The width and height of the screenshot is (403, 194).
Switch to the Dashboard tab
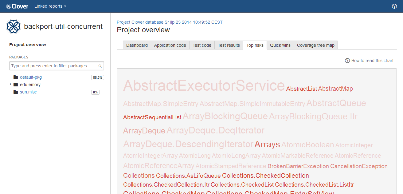[137, 45]
